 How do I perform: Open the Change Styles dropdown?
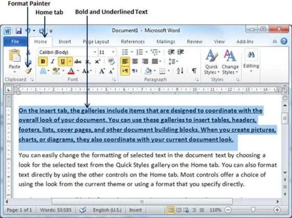point(230,62)
